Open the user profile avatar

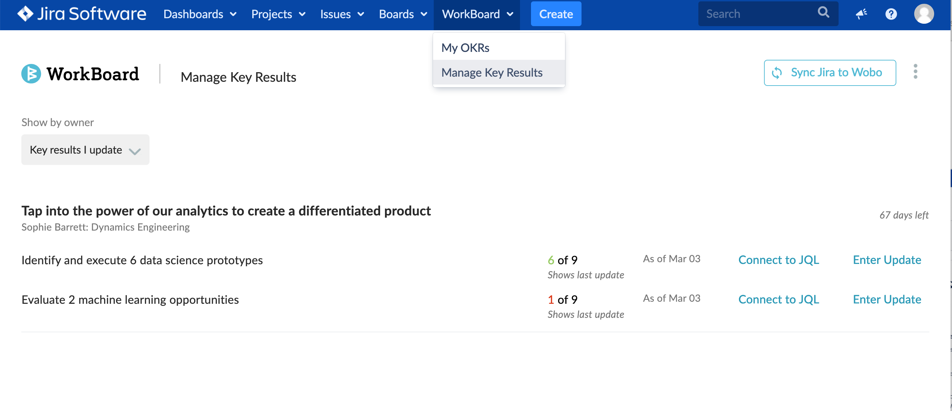click(924, 14)
